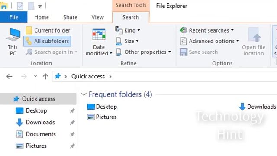Open Documents in the navigation pane

click(x=41, y=134)
